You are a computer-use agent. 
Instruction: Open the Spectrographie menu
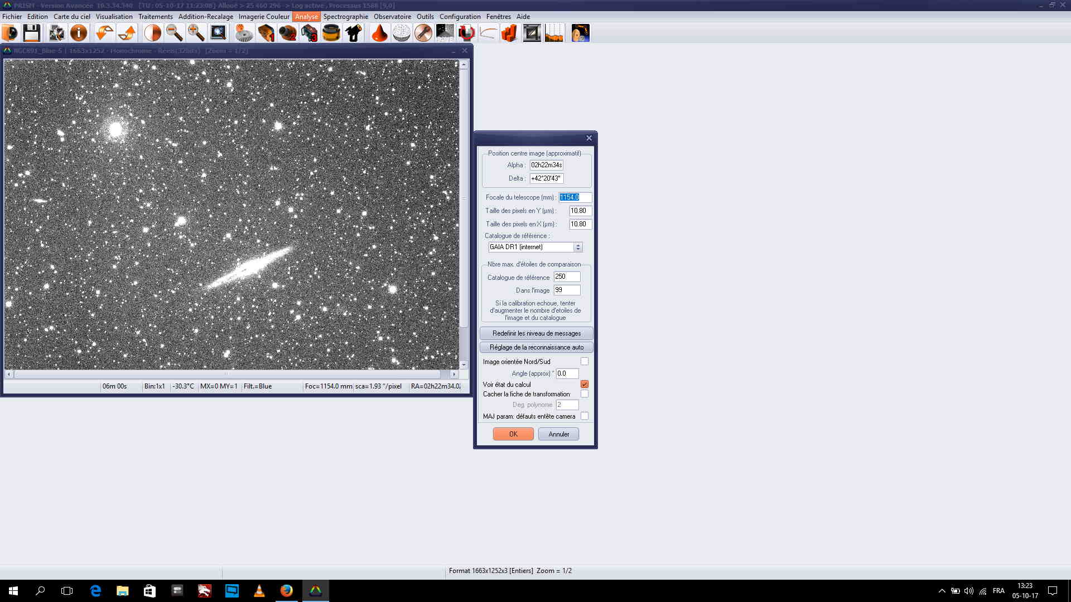click(x=345, y=17)
